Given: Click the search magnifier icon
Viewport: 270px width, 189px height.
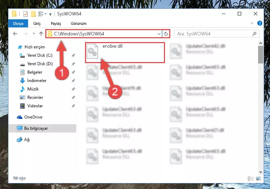Looking at the screenshot, I should pyautogui.click(x=254, y=34).
